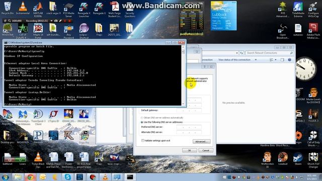Switch to Command Prompt taskbar button
Viewport: 322px width, 181px height.
(x=130, y=176)
